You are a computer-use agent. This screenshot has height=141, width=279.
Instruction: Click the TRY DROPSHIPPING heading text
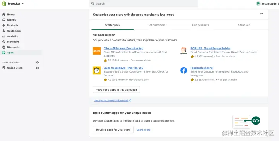click(x=104, y=35)
